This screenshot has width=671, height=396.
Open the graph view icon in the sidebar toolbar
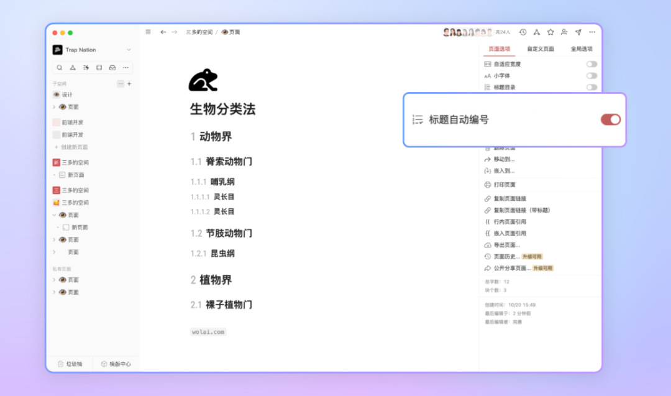point(73,68)
